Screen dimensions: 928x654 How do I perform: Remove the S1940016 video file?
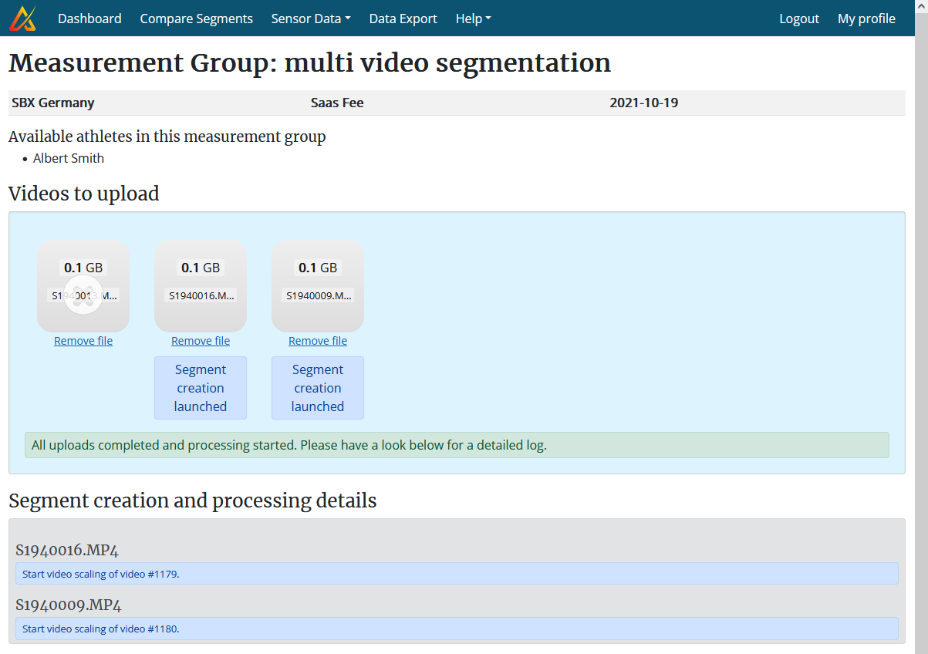(200, 340)
